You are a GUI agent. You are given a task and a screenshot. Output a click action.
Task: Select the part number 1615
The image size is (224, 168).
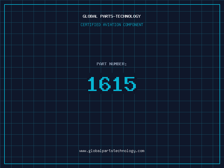click(112, 84)
